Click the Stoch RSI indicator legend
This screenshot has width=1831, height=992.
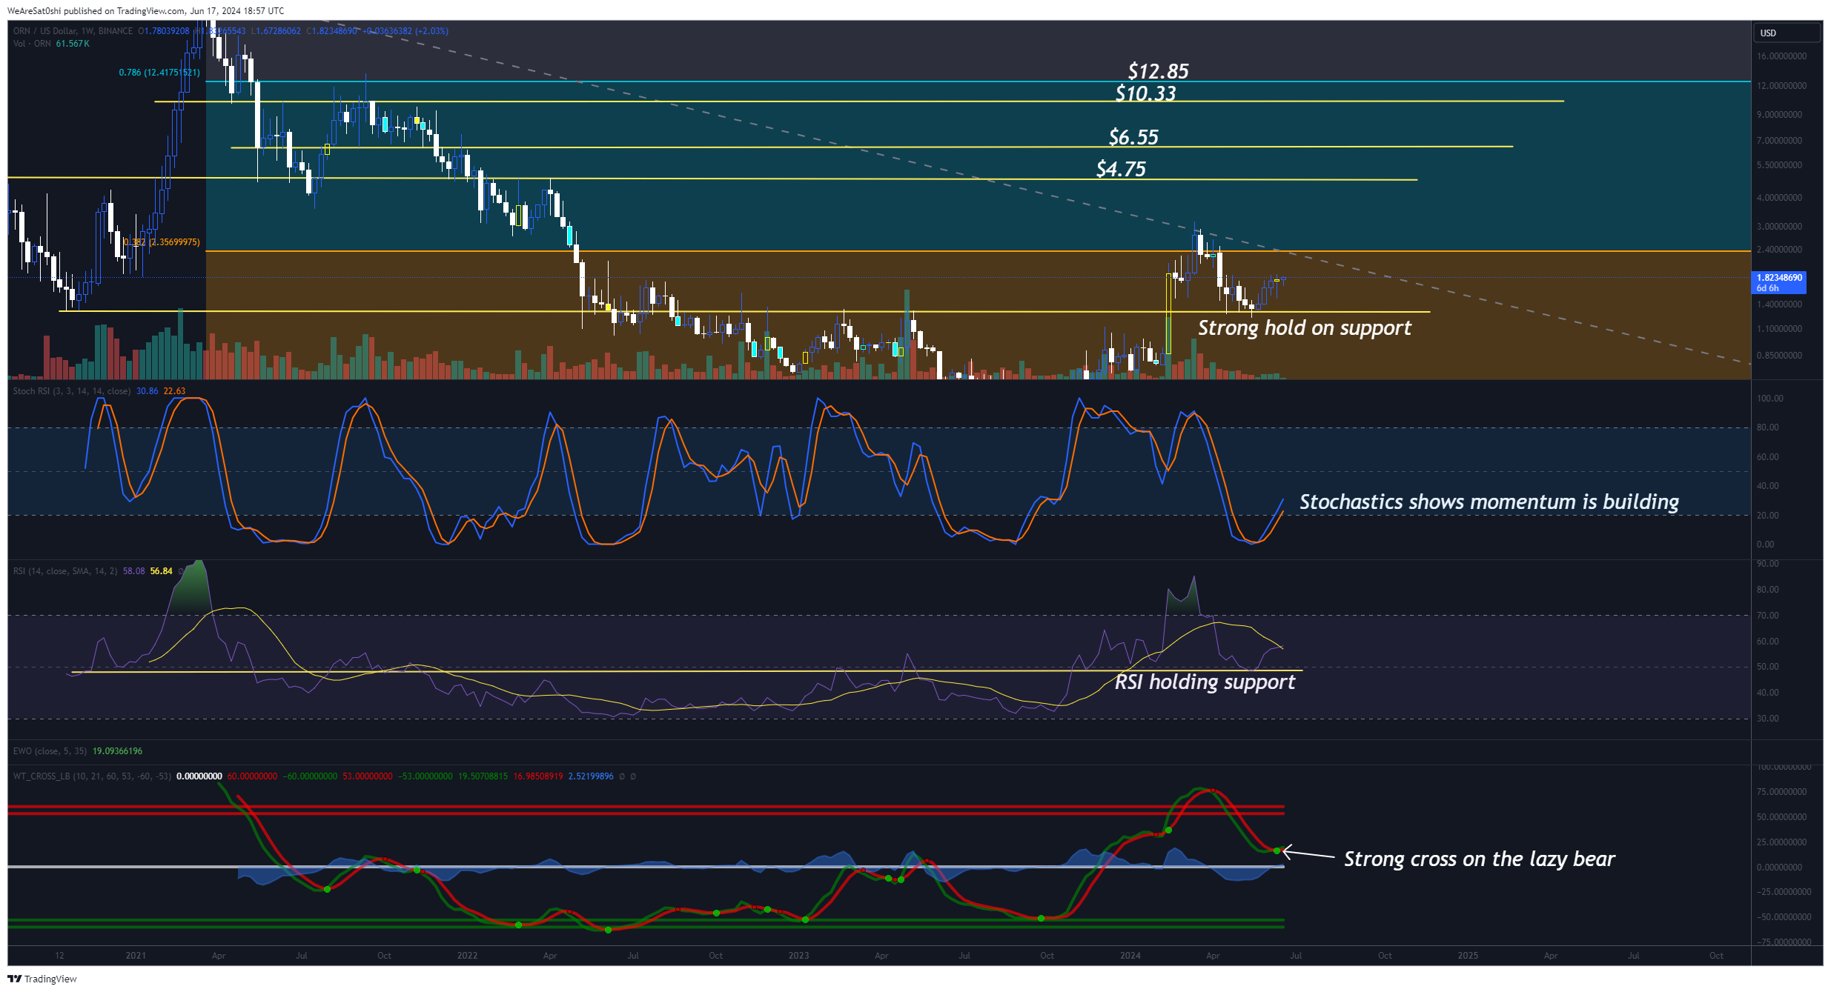[x=72, y=391]
